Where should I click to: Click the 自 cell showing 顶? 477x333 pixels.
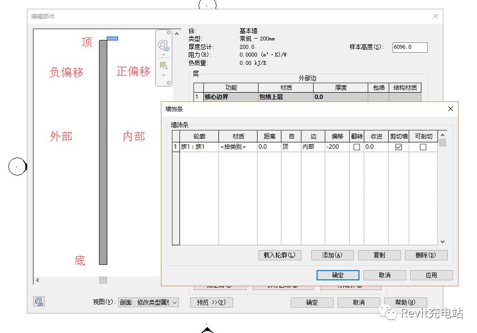291,147
